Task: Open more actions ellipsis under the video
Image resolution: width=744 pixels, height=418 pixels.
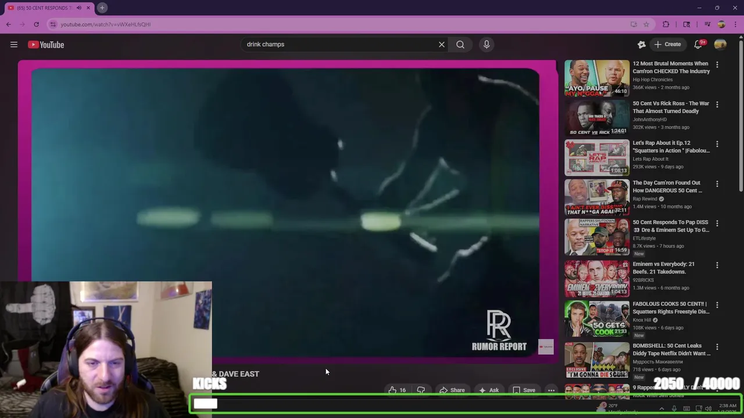Action: coord(551,390)
